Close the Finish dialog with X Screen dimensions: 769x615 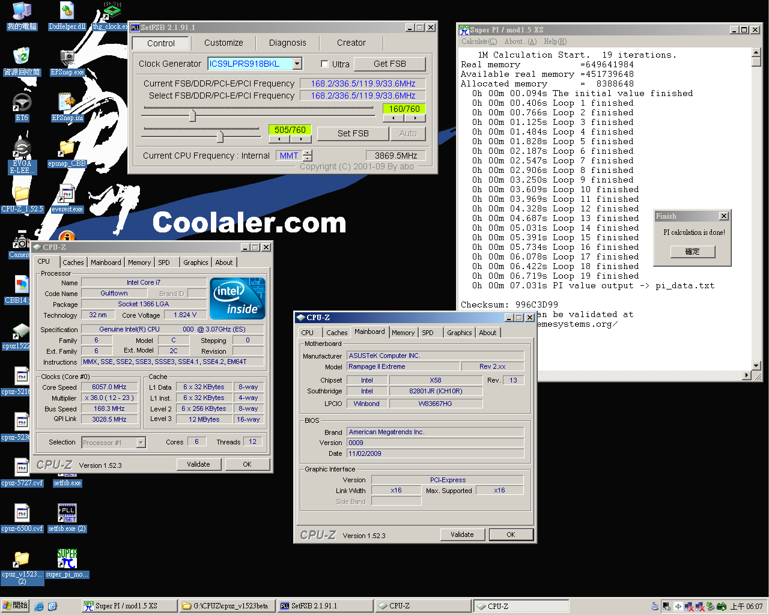pos(724,216)
